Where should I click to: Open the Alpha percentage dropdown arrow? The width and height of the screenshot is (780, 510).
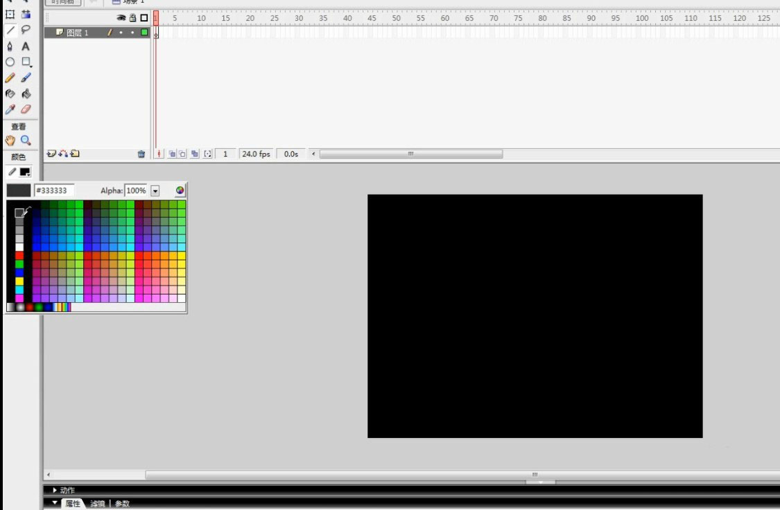(x=155, y=191)
